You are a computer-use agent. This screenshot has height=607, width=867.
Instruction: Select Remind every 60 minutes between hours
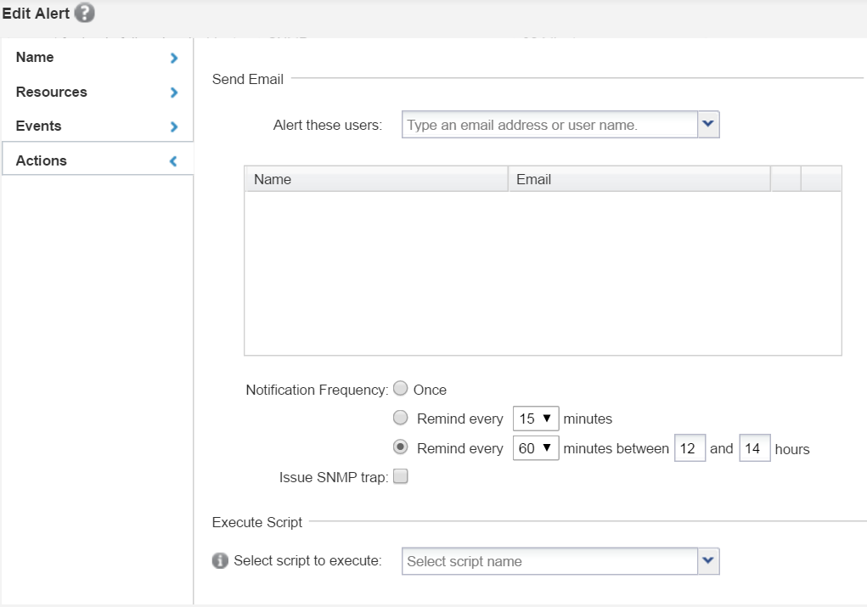pos(401,447)
